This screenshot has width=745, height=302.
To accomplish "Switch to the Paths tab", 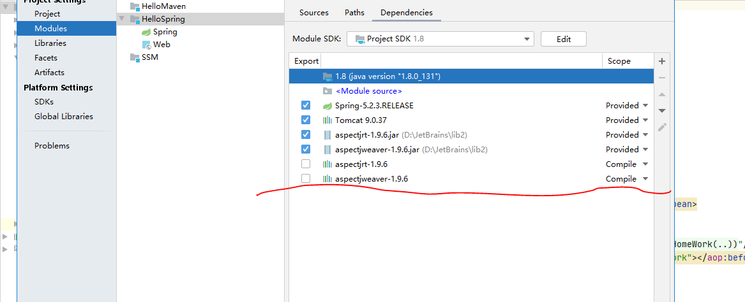I will pos(354,13).
